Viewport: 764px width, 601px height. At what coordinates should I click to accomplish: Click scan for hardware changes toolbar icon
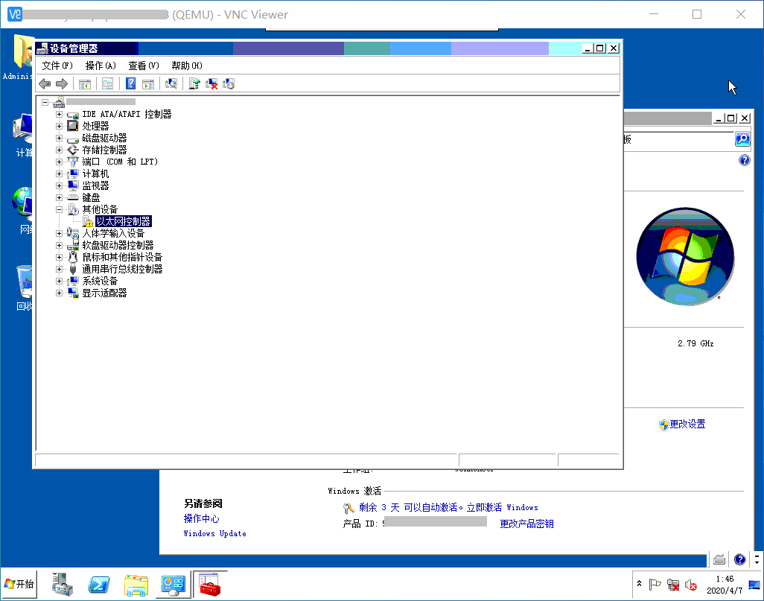pyautogui.click(x=171, y=84)
